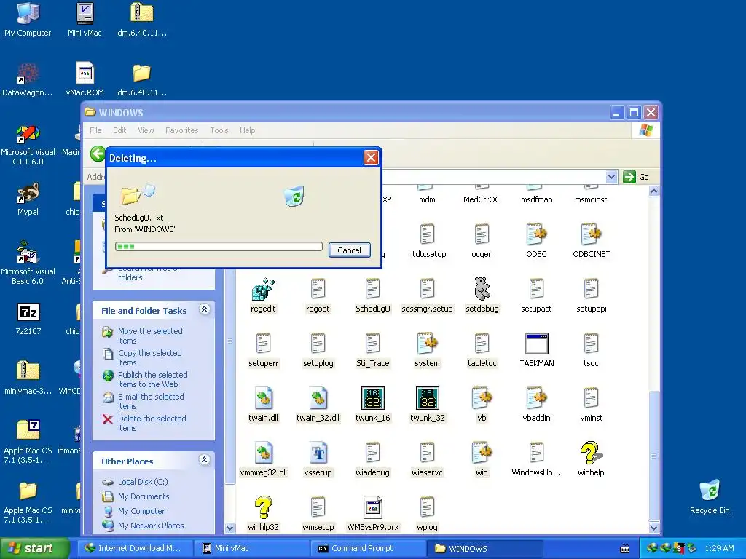746x559 pixels.
Task: Open the Edit menu
Action: (119, 130)
